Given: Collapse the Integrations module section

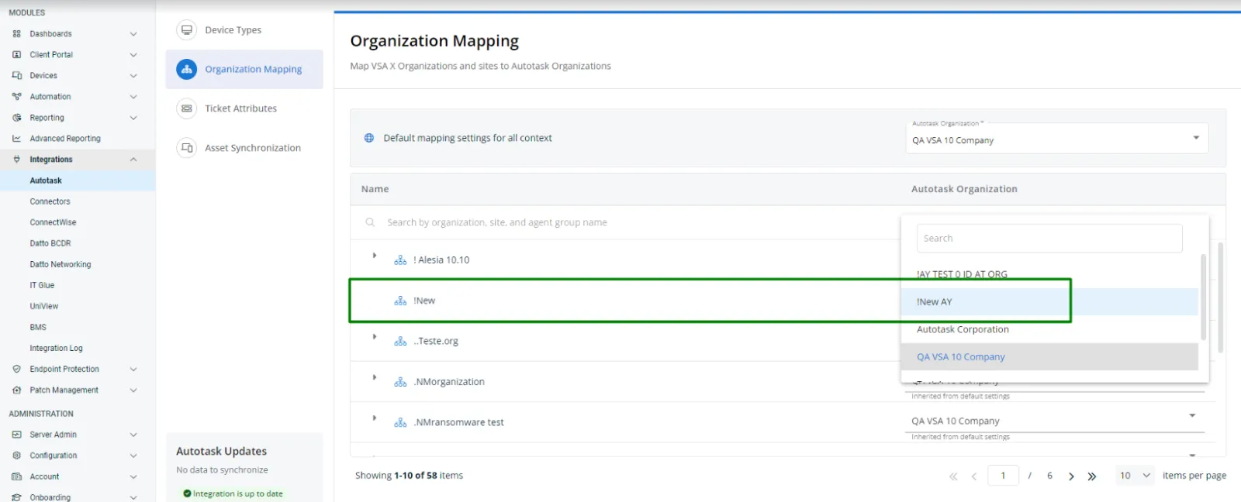Looking at the screenshot, I should tap(133, 160).
